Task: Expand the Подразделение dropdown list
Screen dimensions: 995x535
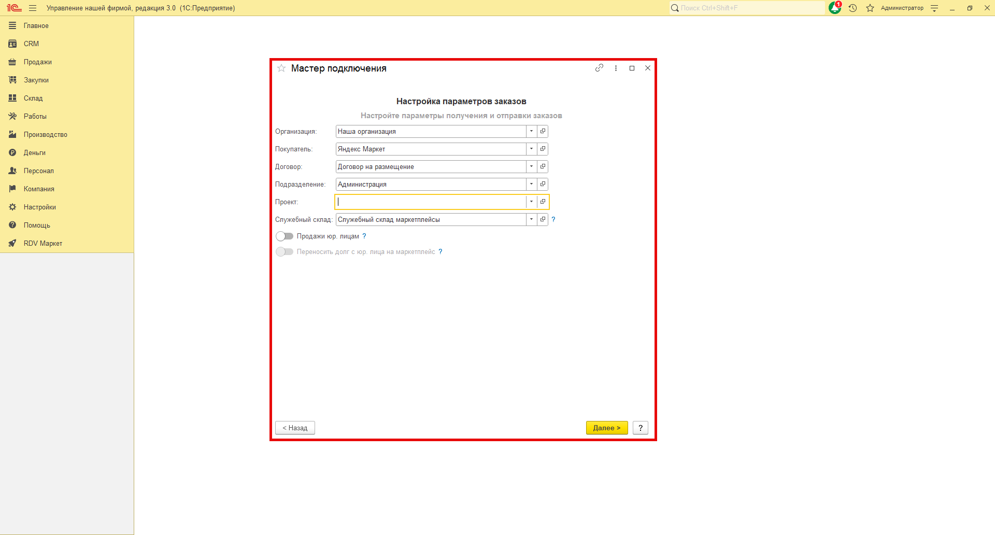Action: (x=531, y=184)
